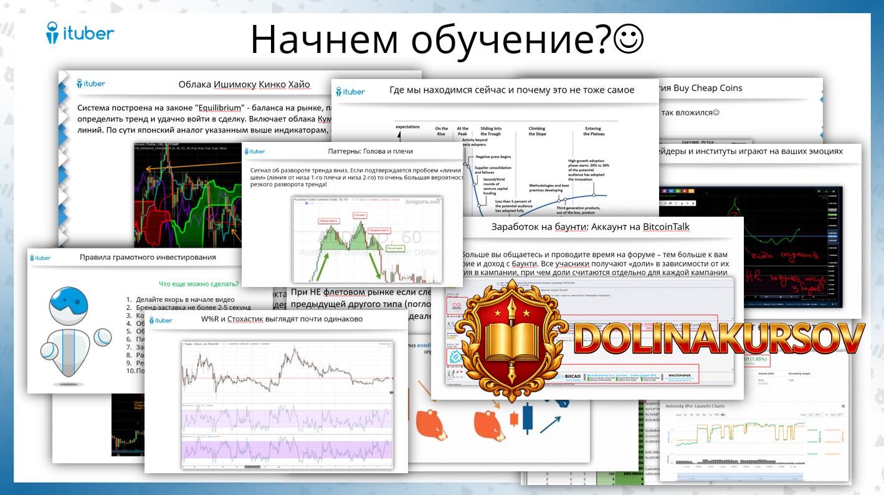Click the ituber logo on W%R Stochastic slide
884x495 pixels.
coord(161,320)
